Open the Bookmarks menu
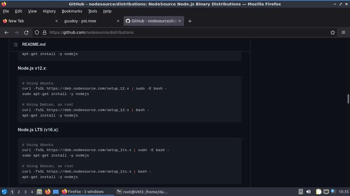 coord(72,11)
